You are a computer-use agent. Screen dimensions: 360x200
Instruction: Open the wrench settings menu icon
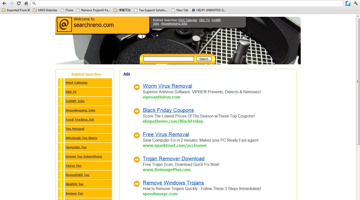tap(356, 3)
